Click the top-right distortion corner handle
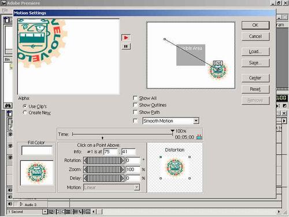 (190, 157)
